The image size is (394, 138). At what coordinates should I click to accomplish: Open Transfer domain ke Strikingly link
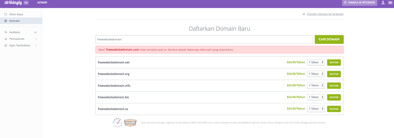tap(325, 14)
